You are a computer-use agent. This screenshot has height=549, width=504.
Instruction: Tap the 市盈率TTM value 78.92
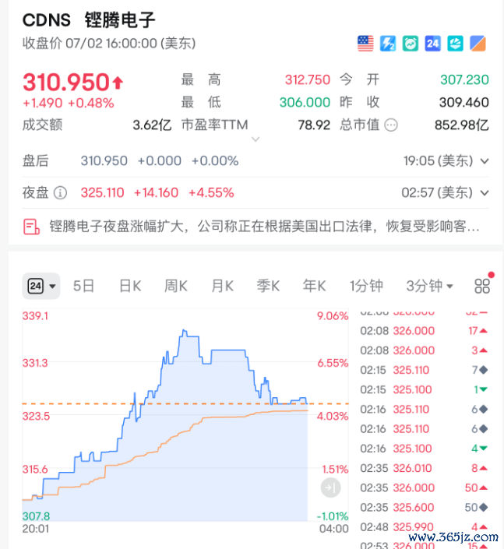[314, 125]
